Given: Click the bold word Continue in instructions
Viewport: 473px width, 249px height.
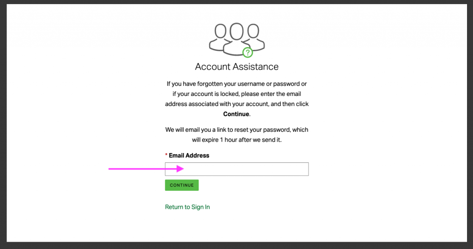Looking at the screenshot, I should point(236,114).
